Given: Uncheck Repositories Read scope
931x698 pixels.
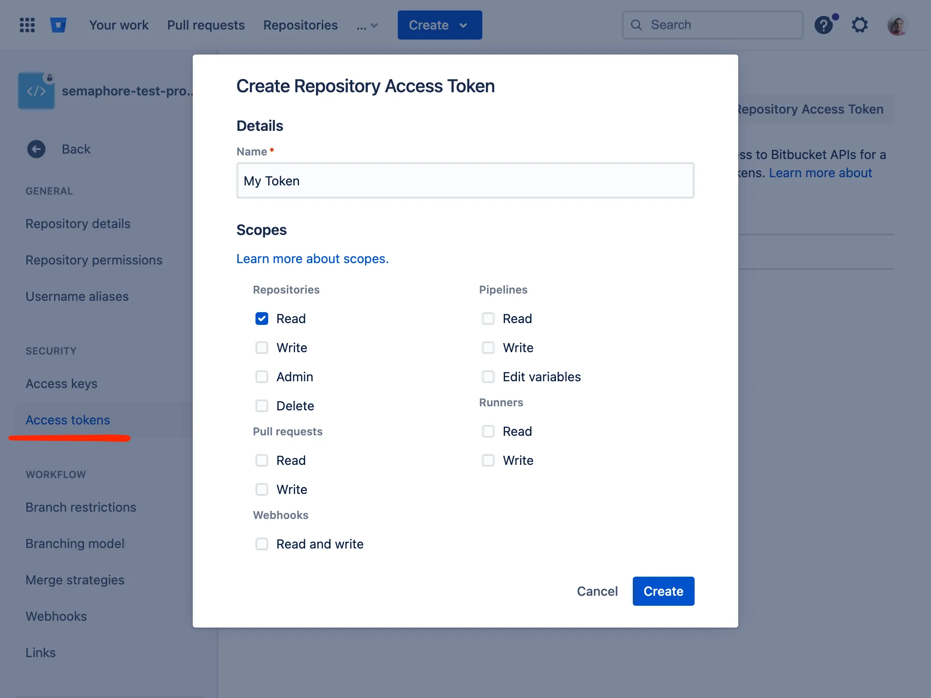Looking at the screenshot, I should (262, 319).
